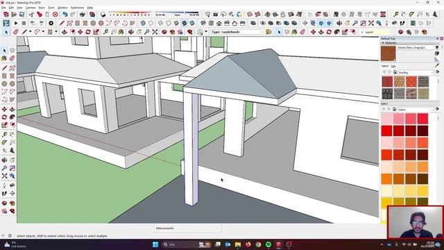
Task: Open the Extensions menu
Action: click(x=77, y=8)
